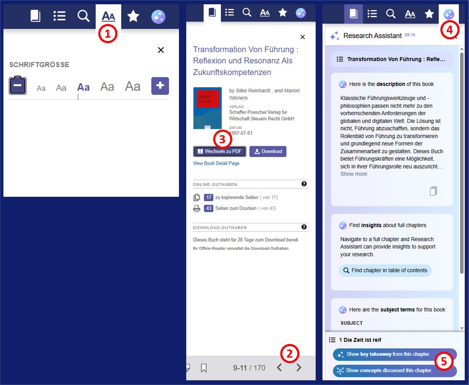This screenshot has height=385, width=469.
Task: Go to next page using right arrow
Action: tap(299, 367)
